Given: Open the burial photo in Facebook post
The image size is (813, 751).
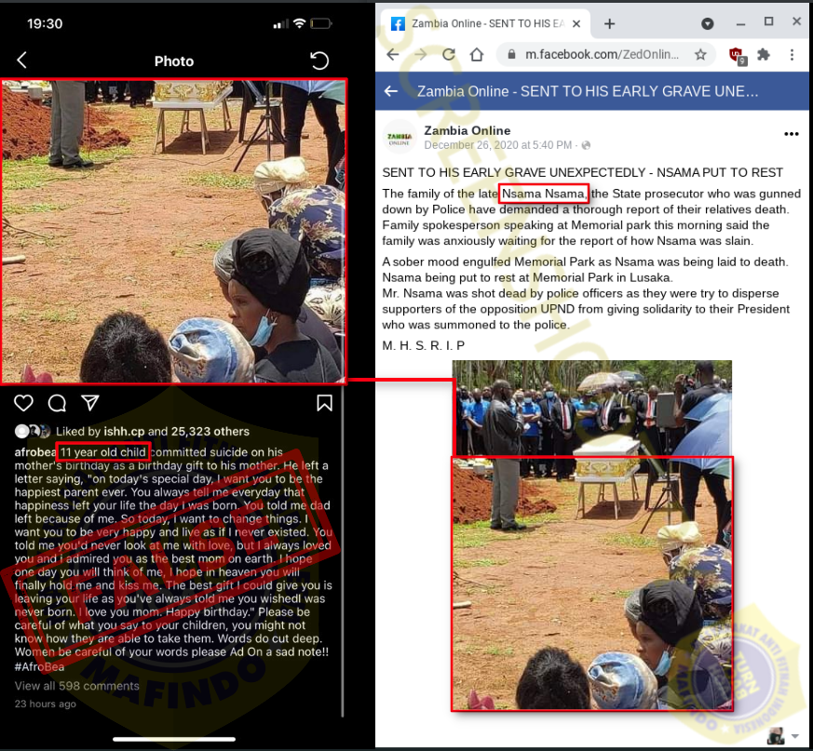Looking at the screenshot, I should (x=592, y=535).
